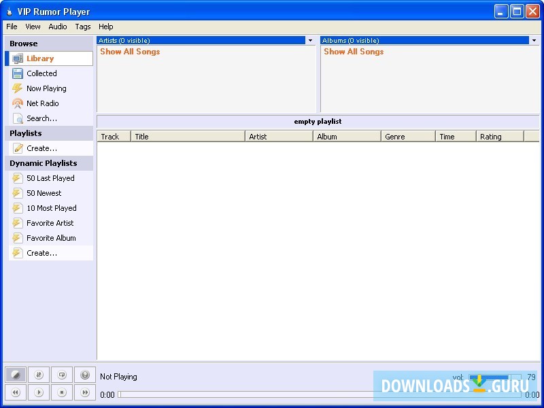This screenshot has height=408, width=544.
Task: Sort by the Time column header
Action: click(x=456, y=137)
